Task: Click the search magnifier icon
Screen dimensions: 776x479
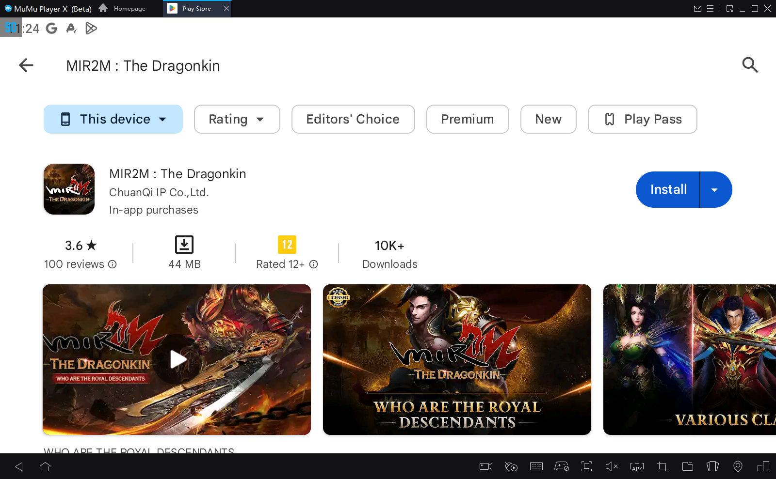Action: [x=750, y=65]
